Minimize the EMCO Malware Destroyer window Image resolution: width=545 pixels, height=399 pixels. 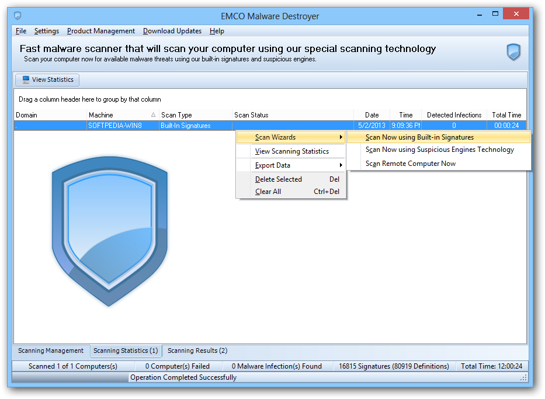[480, 15]
